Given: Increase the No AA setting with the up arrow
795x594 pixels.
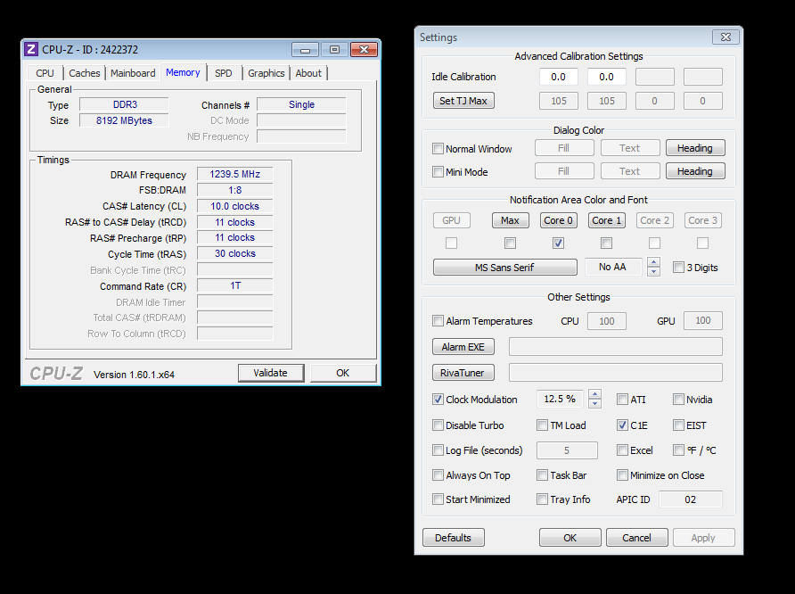Looking at the screenshot, I should pyautogui.click(x=654, y=262).
